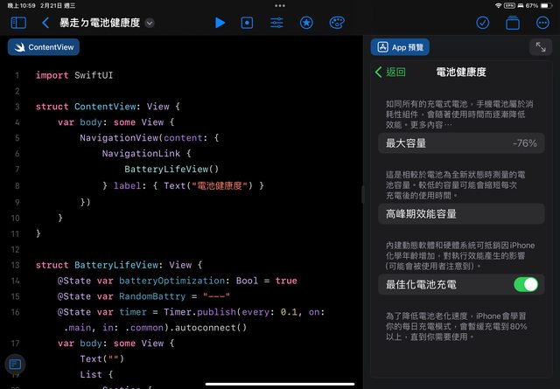Screen dimensions: 560x389
Task: Expand the project title dropdown chevron
Action: coord(150,23)
